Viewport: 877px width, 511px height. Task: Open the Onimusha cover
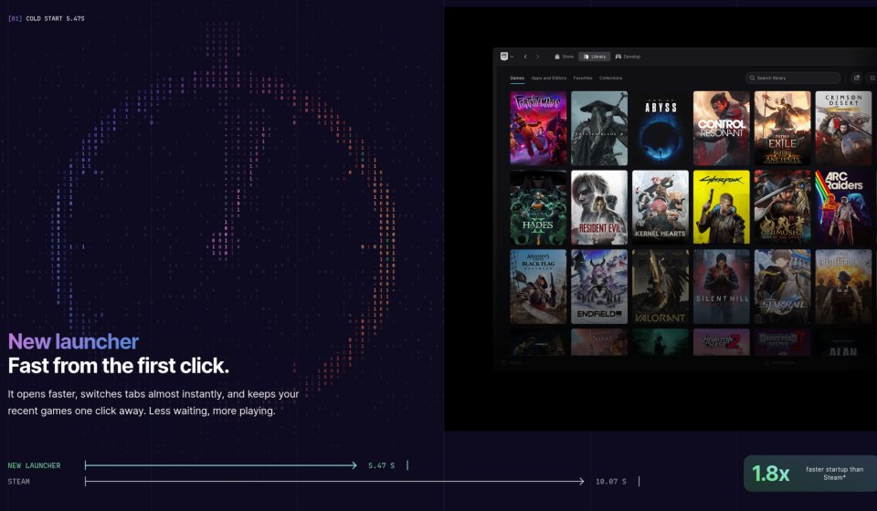click(783, 207)
